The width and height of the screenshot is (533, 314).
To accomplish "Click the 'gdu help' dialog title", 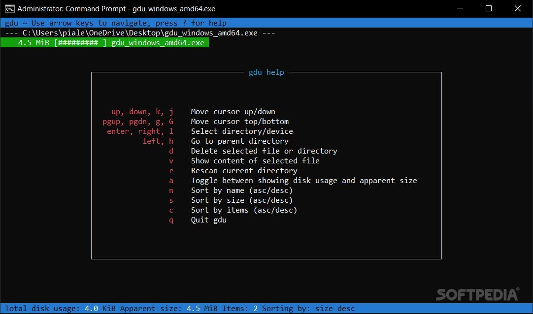I will 266,72.
